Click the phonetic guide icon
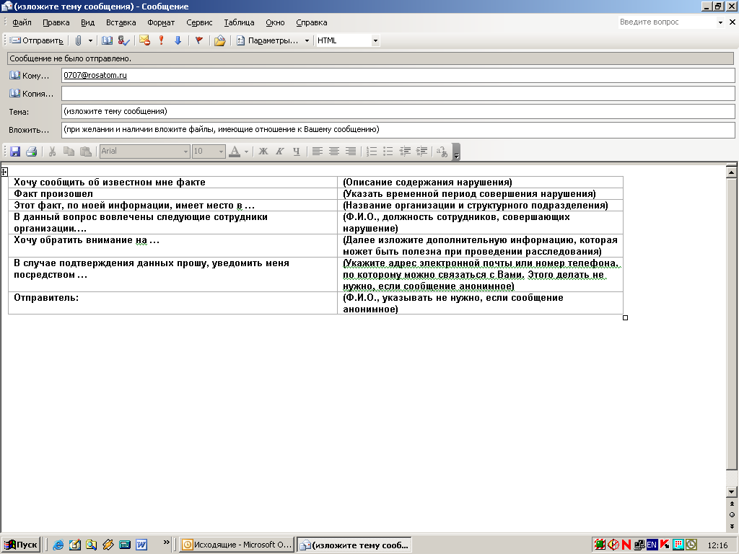Image resolution: width=739 pixels, height=554 pixels. 442,151
